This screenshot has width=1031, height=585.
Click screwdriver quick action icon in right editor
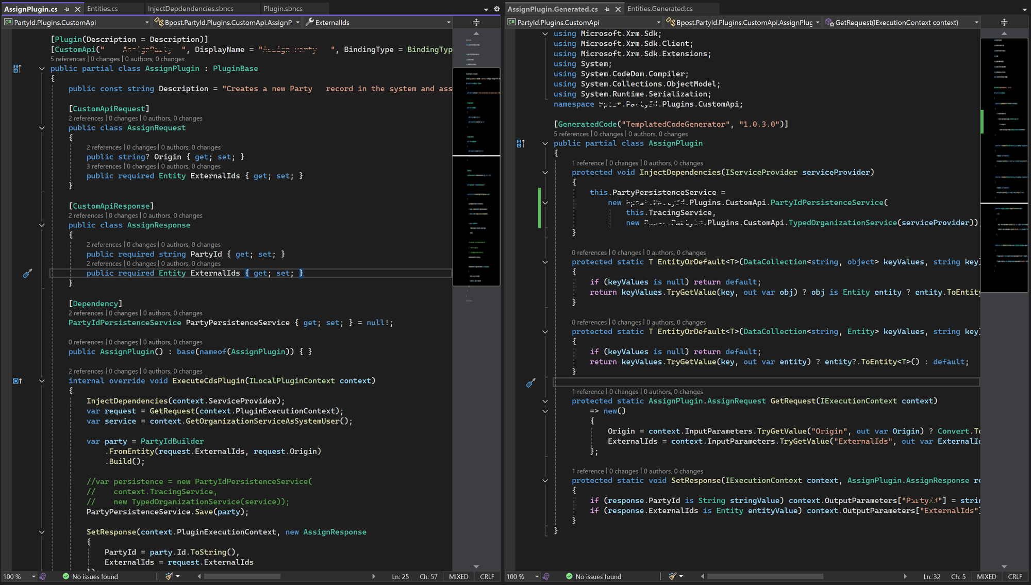click(530, 382)
